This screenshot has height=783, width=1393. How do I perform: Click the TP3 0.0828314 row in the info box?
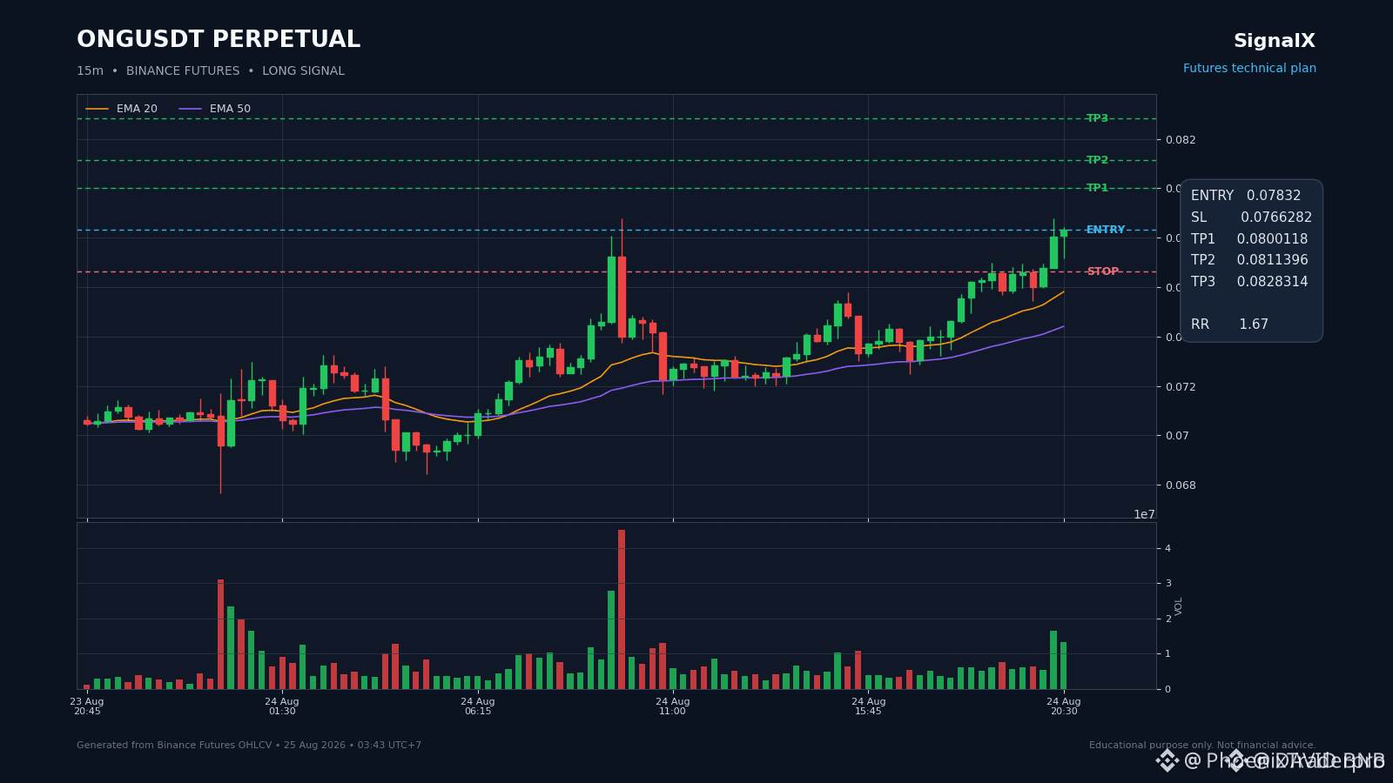tap(1249, 282)
